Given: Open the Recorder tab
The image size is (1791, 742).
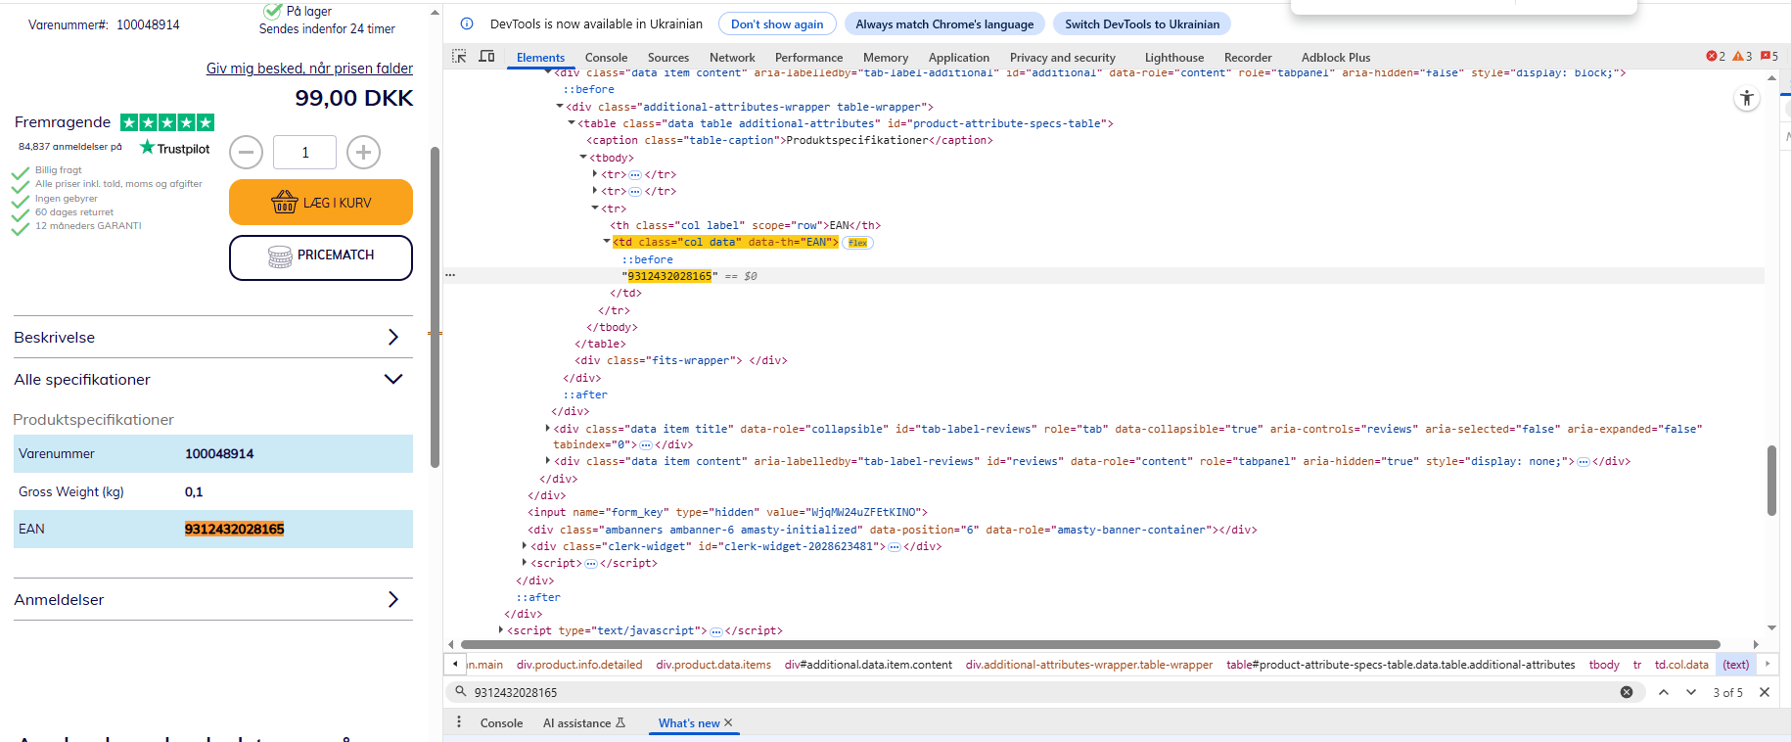Looking at the screenshot, I should pos(1248,58).
